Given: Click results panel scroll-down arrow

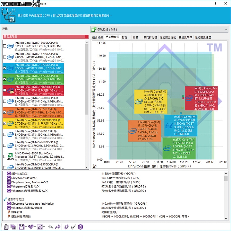Looking at the screenshot, I should (226, 218).
